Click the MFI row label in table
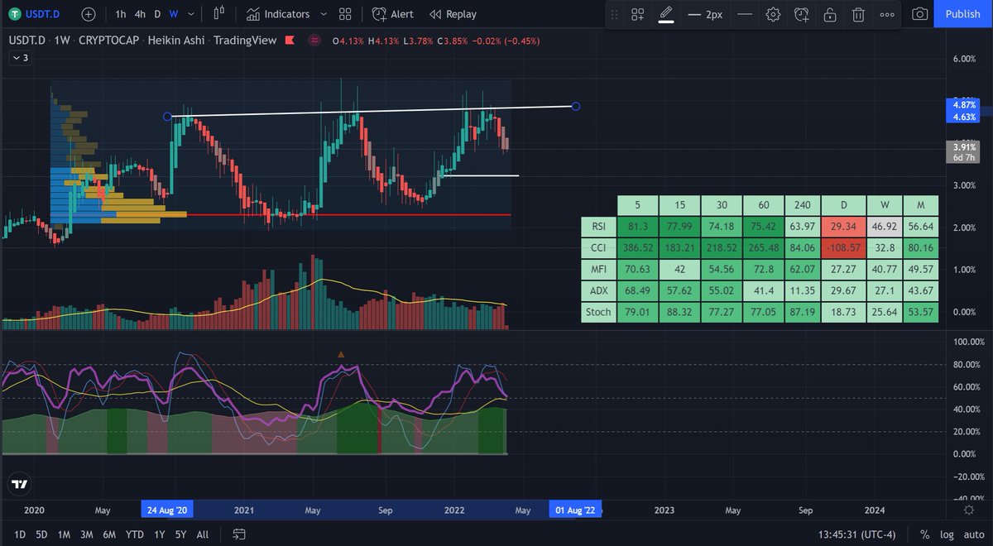The width and height of the screenshot is (993, 546). tap(598, 268)
